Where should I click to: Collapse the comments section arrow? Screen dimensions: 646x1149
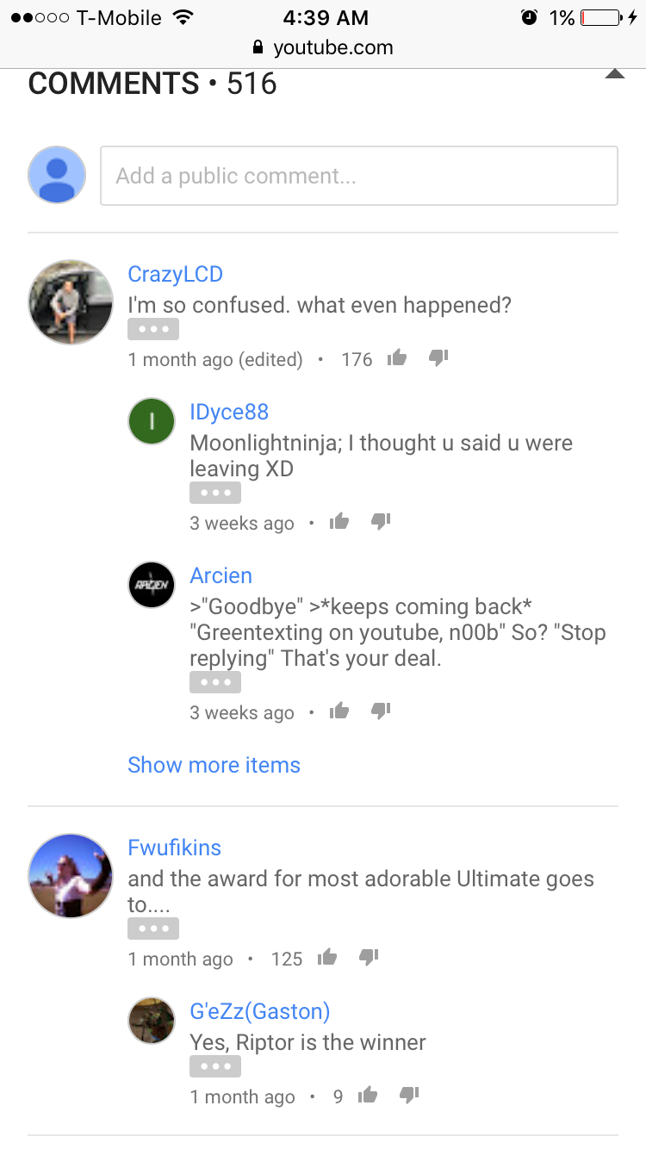[614, 74]
